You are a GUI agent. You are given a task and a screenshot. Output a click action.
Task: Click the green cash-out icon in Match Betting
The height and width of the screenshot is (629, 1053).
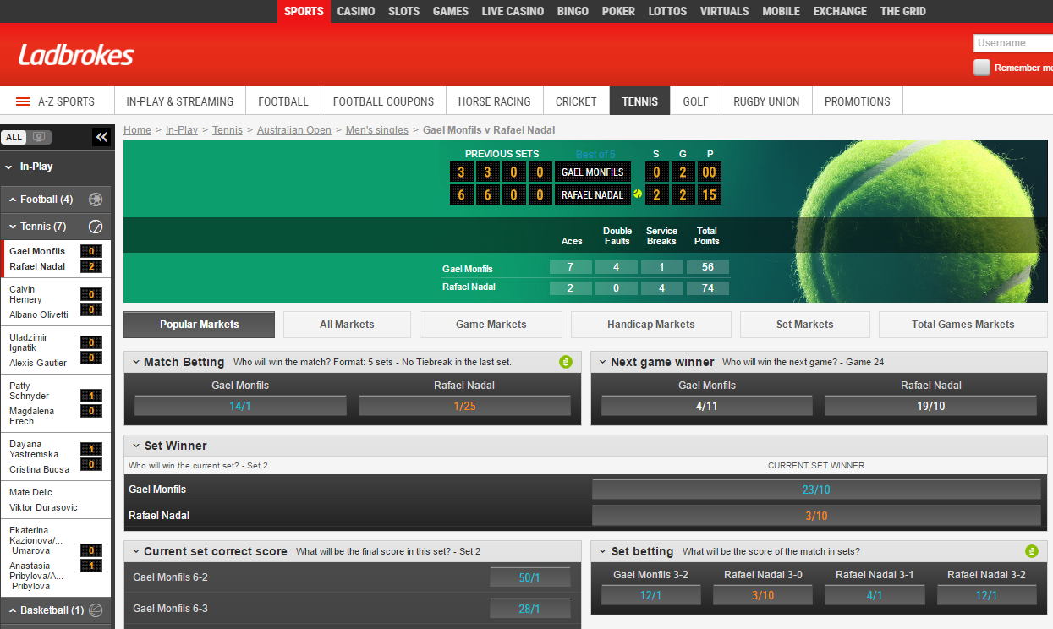[x=566, y=362]
